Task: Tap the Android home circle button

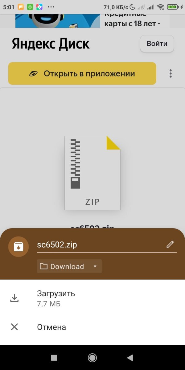Action: (x=92, y=358)
